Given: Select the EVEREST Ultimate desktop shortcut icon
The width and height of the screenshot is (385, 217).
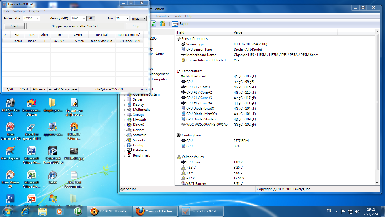Looking at the screenshot, I should (74, 131).
